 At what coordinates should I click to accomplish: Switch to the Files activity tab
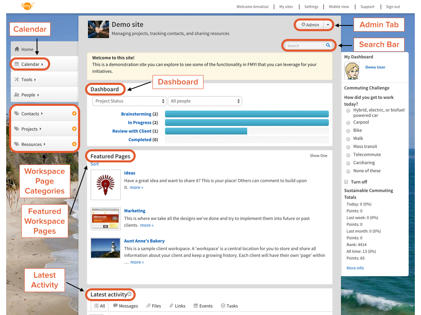point(153,306)
